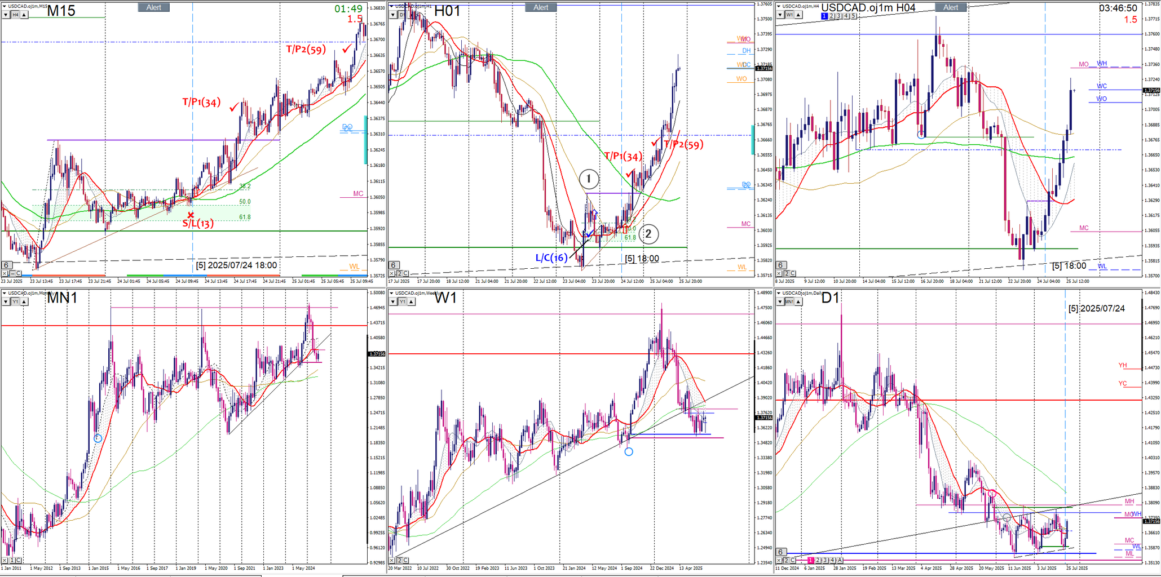1161x577 pixels.
Task: Click the 6 button in the H04 chart
Action: pos(781,265)
